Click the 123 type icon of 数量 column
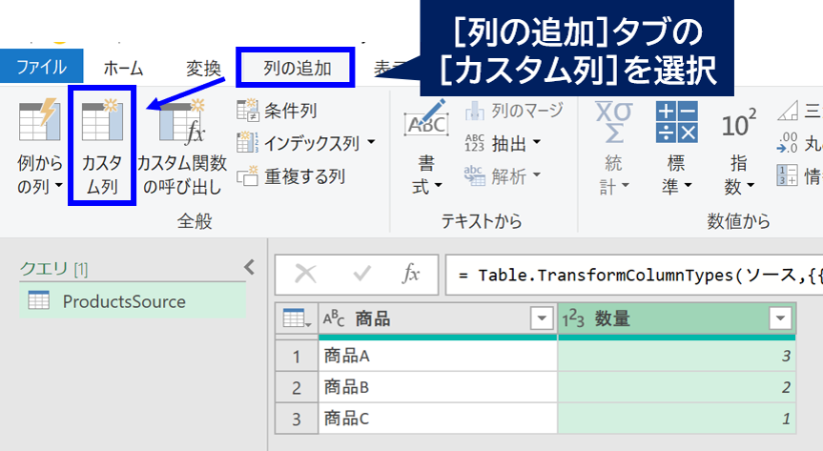The image size is (823, 451). 573,318
